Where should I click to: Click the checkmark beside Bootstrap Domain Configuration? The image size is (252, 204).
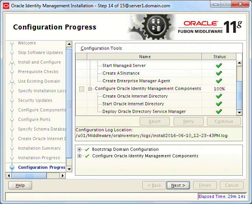tap(87, 150)
